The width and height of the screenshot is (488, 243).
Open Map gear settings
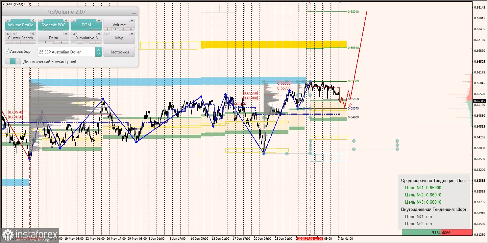click(132, 33)
